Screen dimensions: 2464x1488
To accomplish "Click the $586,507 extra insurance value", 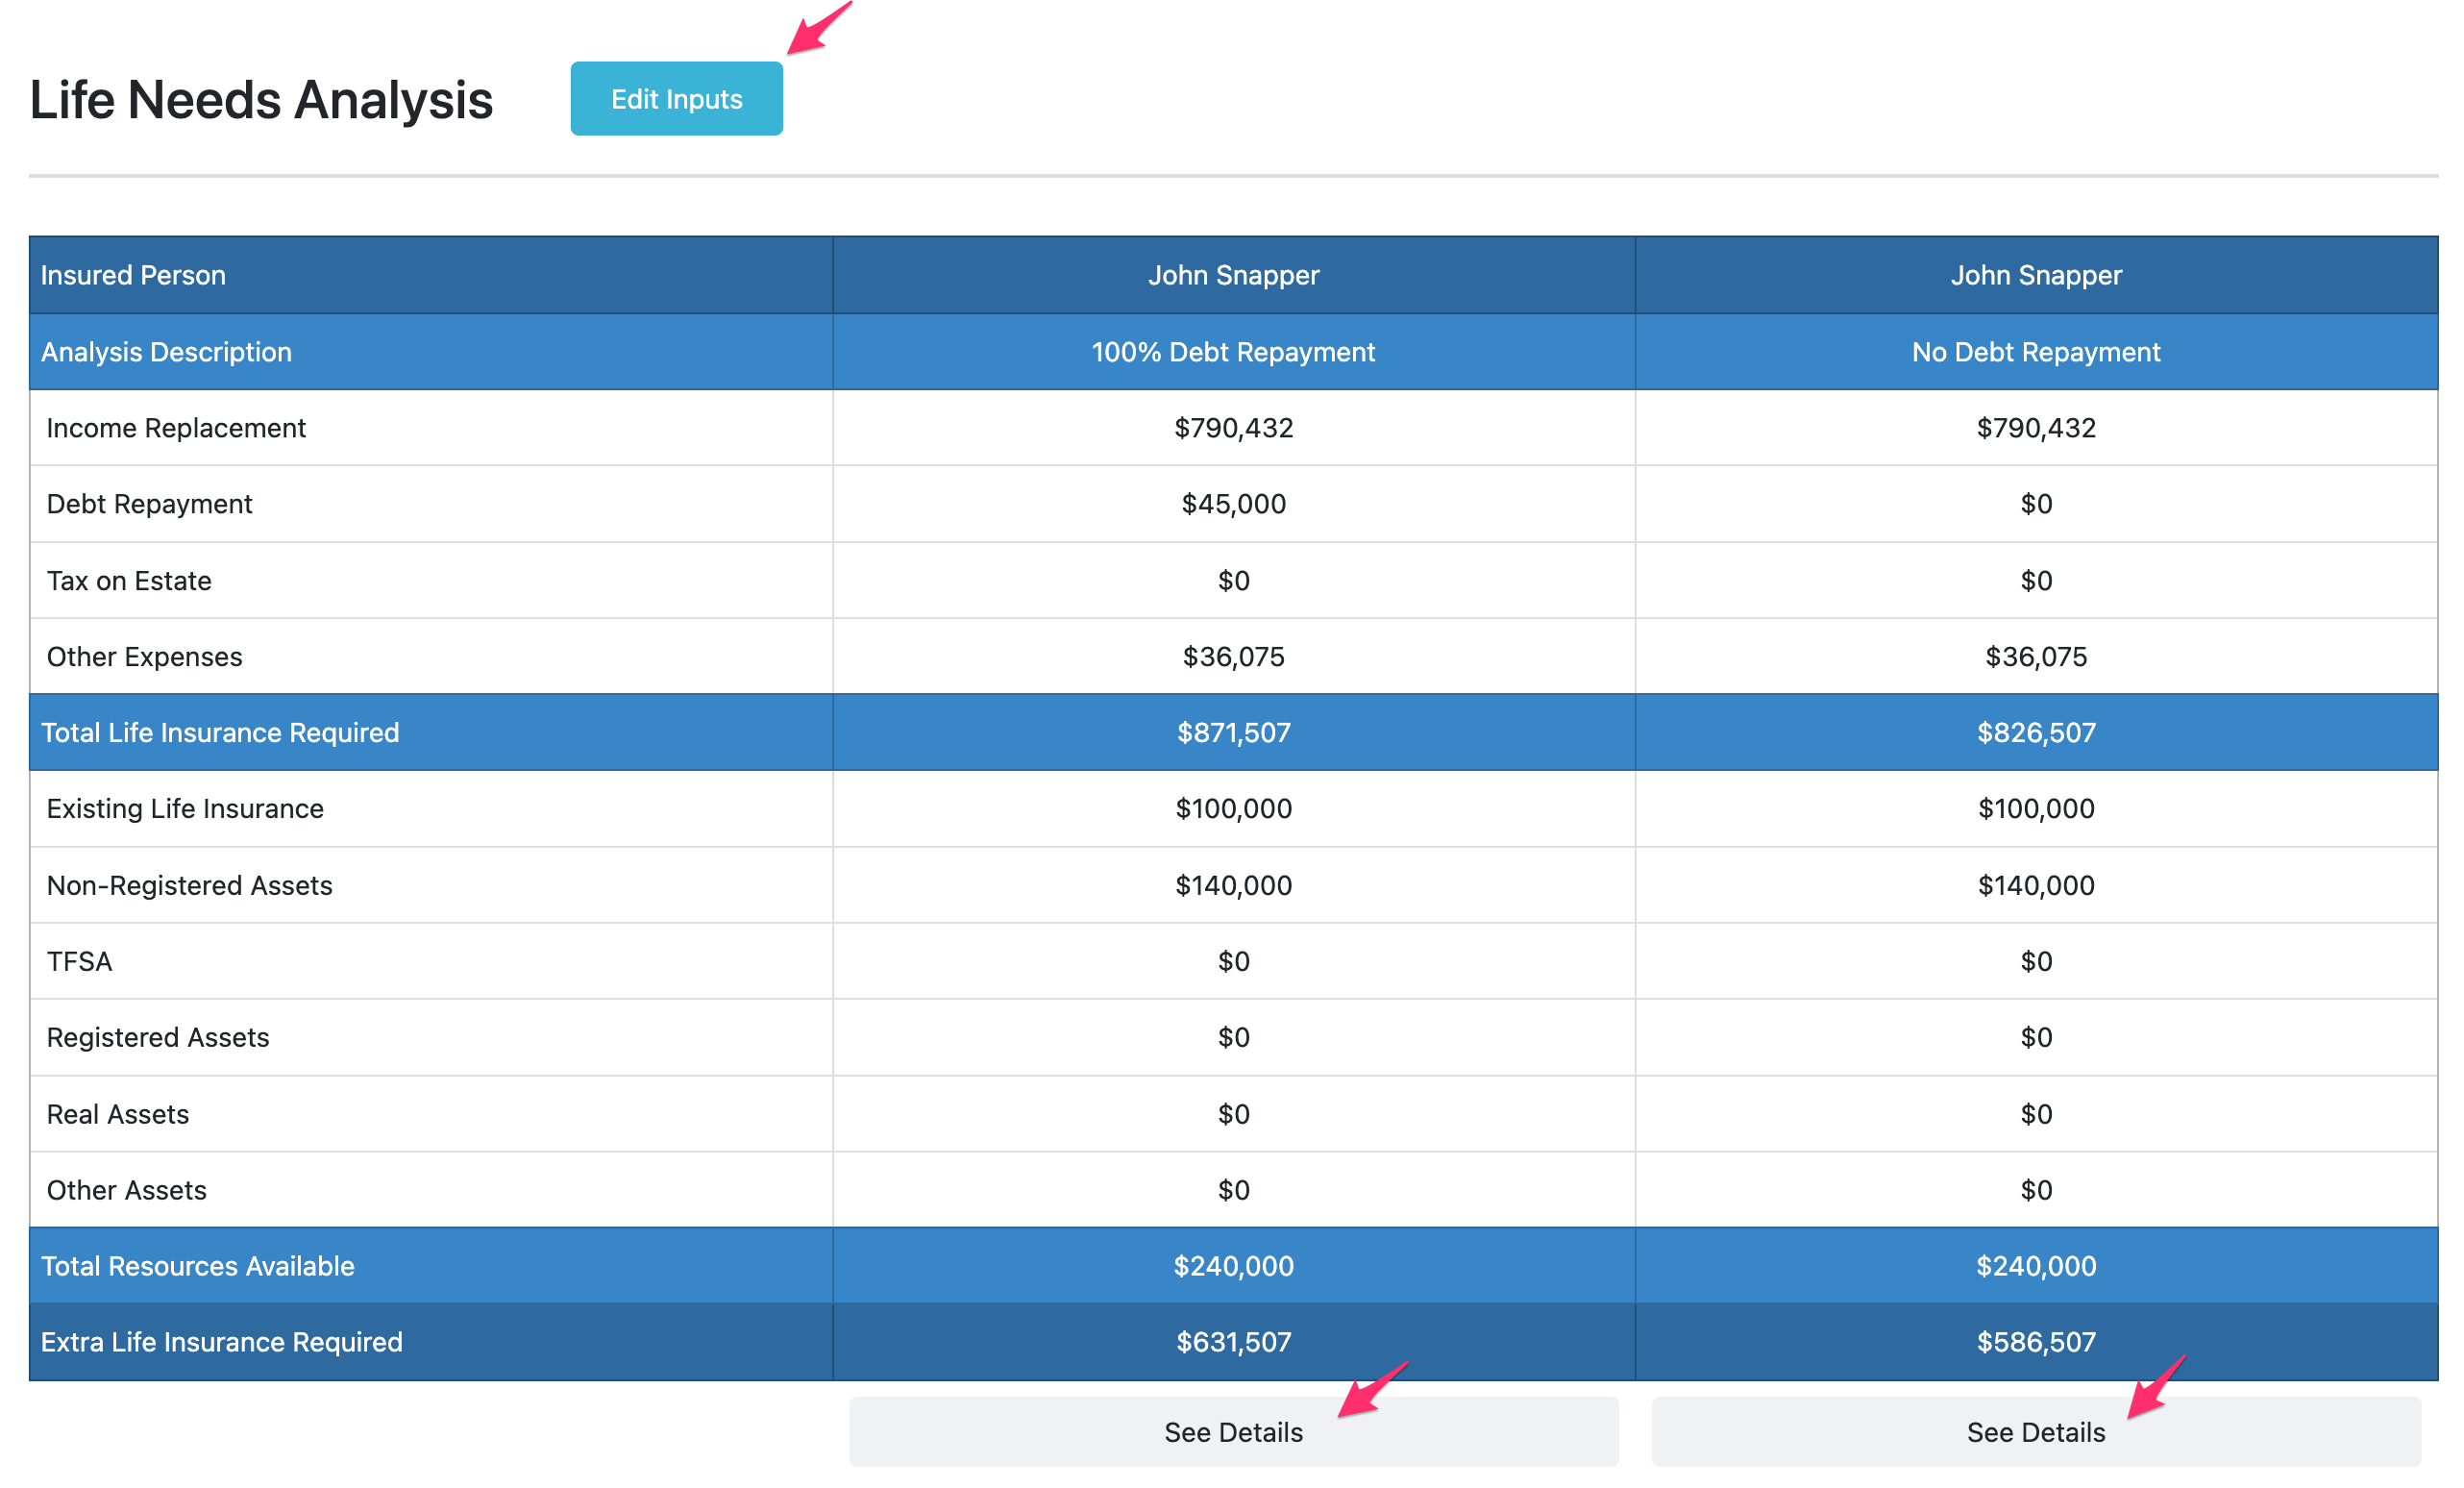I will point(2035,1343).
